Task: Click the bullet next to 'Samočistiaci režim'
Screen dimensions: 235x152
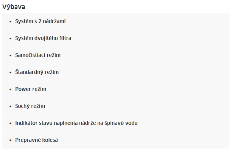Action: point(11,55)
